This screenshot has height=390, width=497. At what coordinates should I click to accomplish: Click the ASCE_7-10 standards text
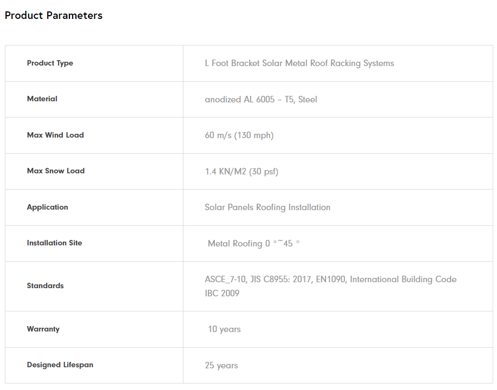click(x=330, y=279)
